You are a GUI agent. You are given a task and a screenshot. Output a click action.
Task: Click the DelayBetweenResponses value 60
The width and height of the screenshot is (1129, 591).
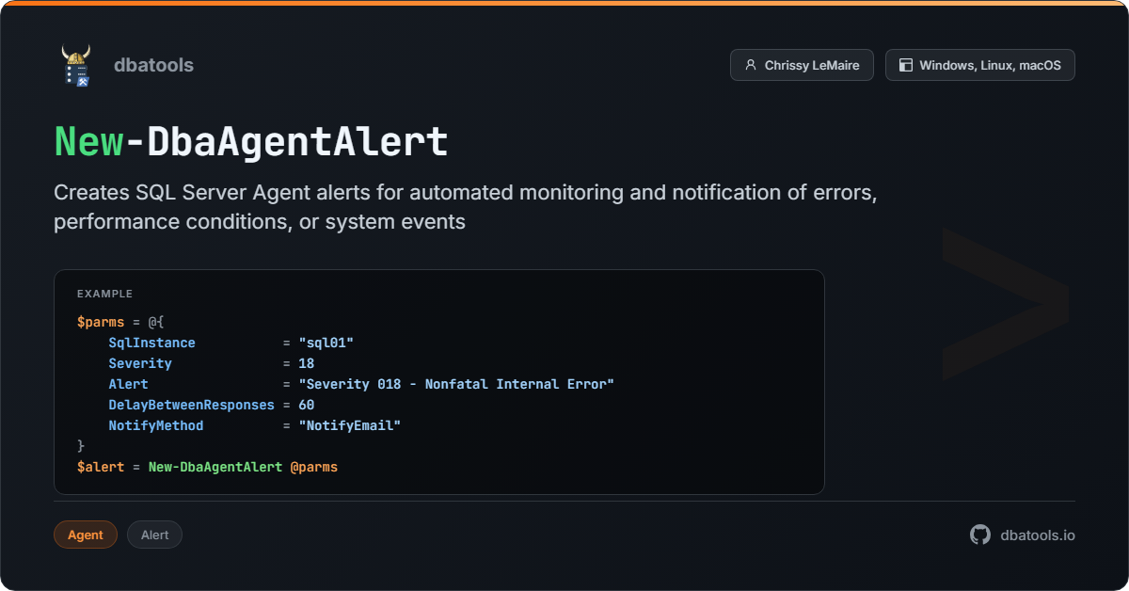[306, 405]
